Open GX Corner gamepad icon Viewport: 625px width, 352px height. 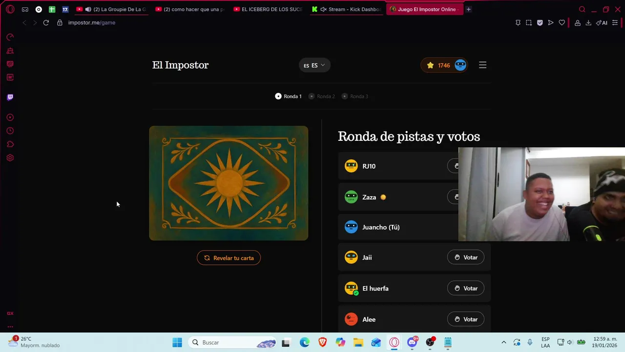click(25, 9)
